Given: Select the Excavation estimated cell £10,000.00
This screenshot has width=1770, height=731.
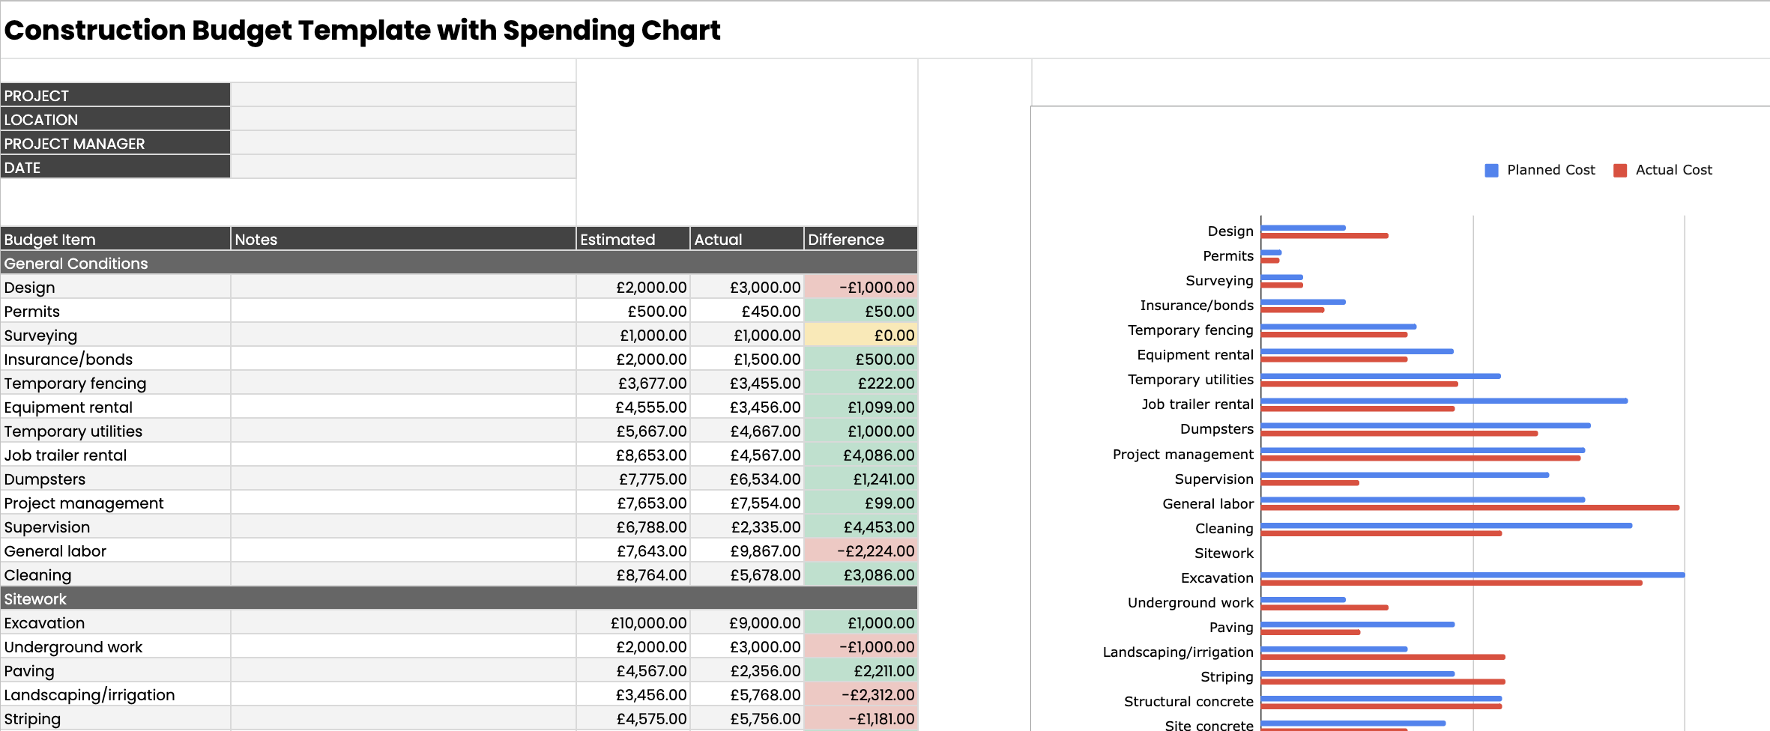Looking at the screenshot, I should point(633,622).
